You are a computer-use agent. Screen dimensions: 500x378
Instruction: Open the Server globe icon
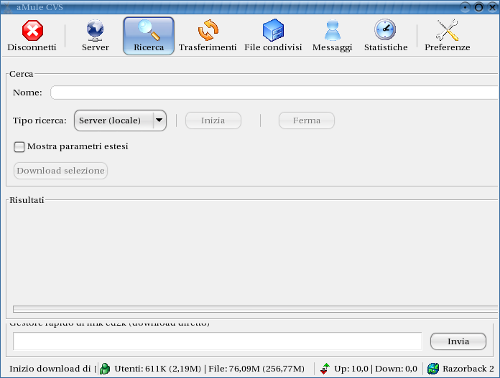tap(95, 31)
